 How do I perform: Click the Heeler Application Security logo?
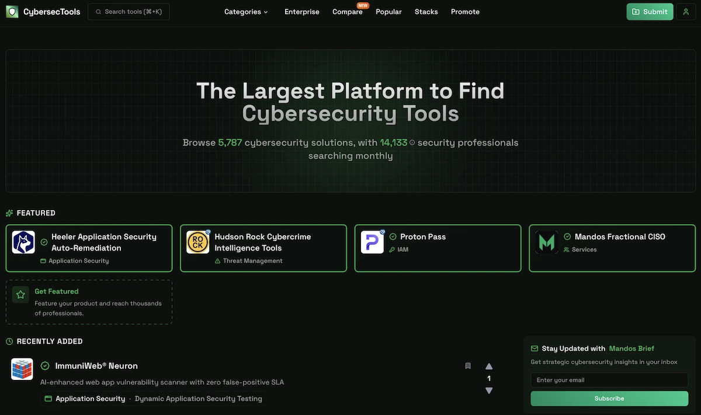pos(23,242)
